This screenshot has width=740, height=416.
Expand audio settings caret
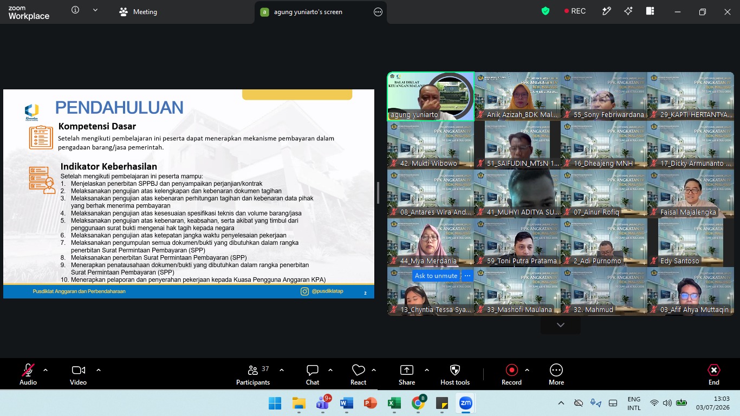46,370
